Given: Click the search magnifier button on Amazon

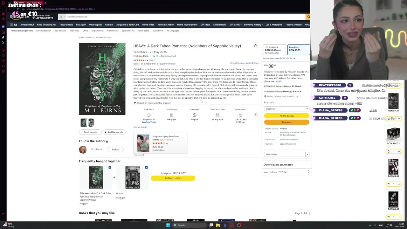Looking at the screenshot, I should tap(308, 17).
